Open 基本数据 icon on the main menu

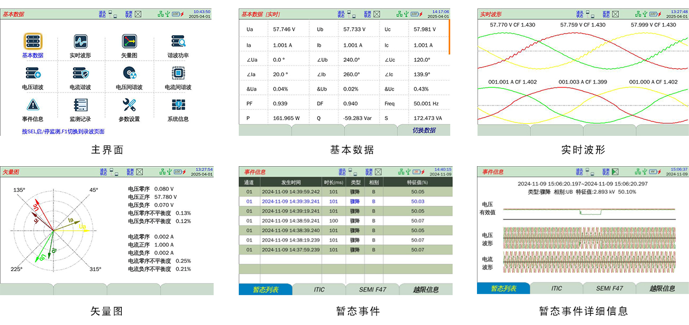(x=33, y=42)
